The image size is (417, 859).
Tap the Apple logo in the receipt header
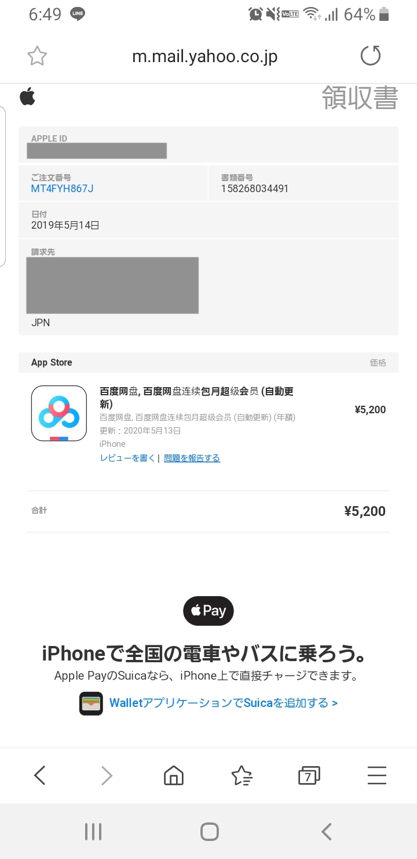[27, 96]
